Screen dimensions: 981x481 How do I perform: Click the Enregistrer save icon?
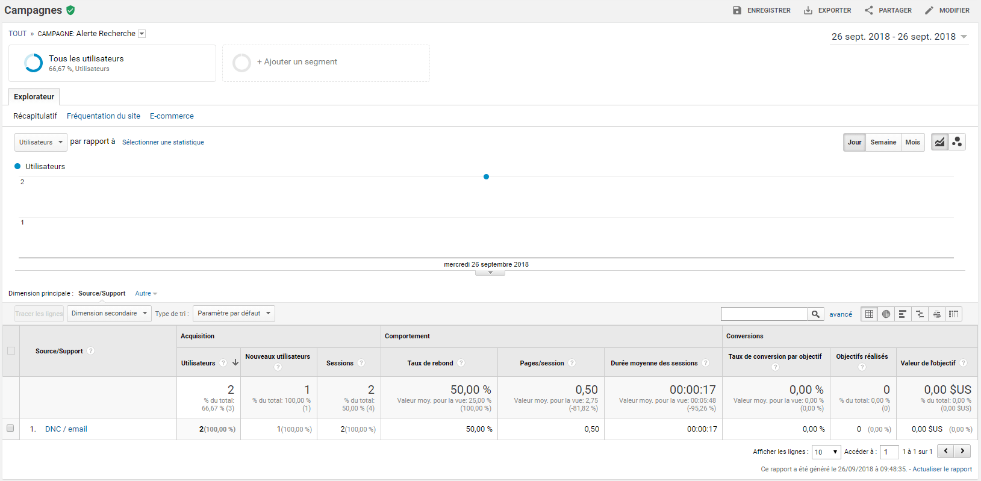tap(737, 10)
